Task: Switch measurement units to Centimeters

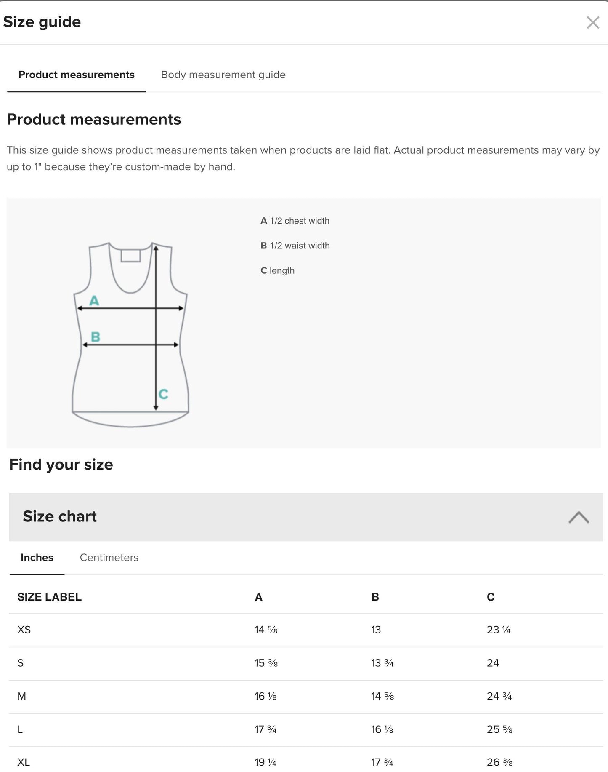Action: point(109,557)
